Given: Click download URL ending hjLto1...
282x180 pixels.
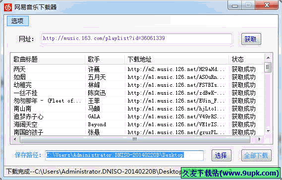Looking at the screenshot, I should (x=176, y=108).
